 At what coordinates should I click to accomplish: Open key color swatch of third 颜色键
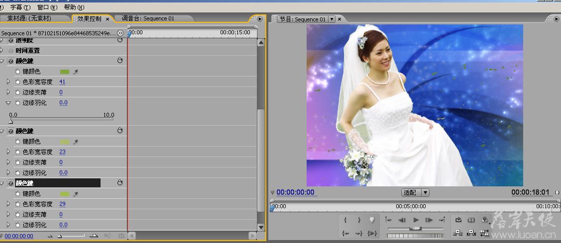tap(65, 194)
